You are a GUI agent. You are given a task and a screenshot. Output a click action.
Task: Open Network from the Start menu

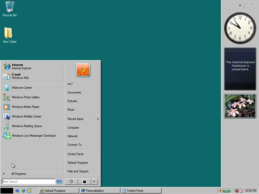pyautogui.click(x=83, y=136)
